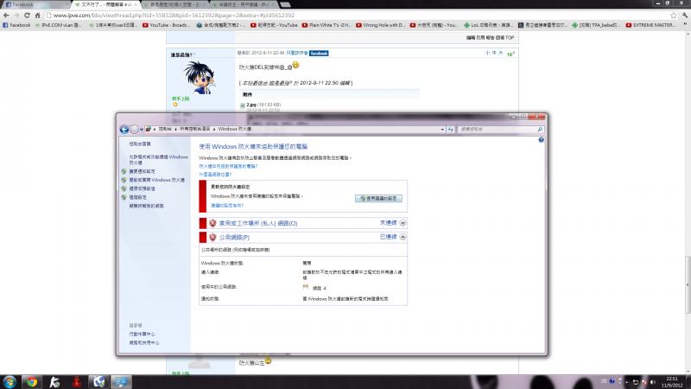This screenshot has height=389, width=691.
Task: Click the refresh button beside the Firewall address bar
Action: coord(450,129)
